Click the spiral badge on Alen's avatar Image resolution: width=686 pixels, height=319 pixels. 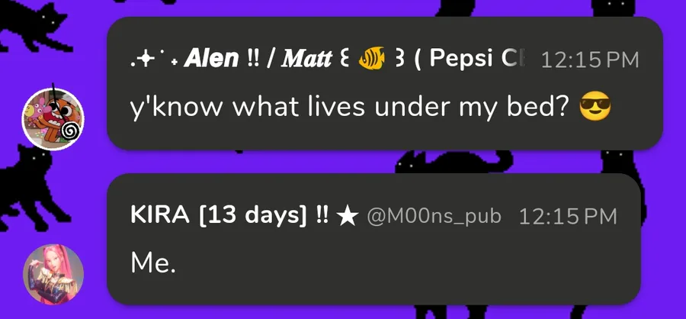69,131
